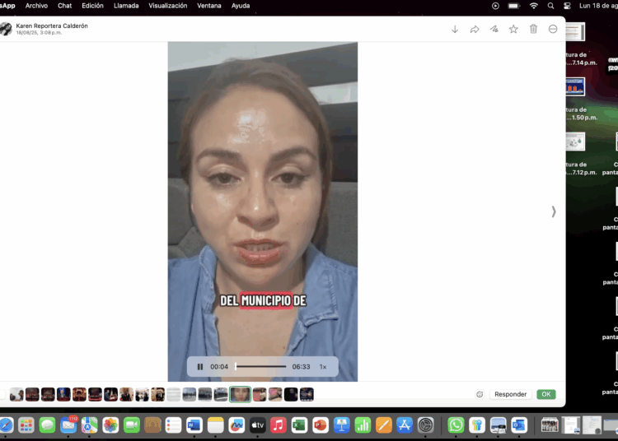Open the emoji reaction picker
This screenshot has height=441, width=618.
(x=480, y=394)
